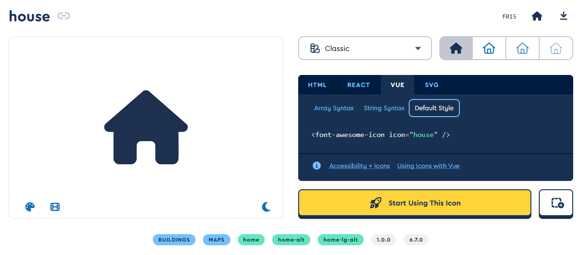Image resolution: width=582 pixels, height=255 pixels.
Task: Copy the font-awesome-icon code snippet
Action: click(x=381, y=135)
